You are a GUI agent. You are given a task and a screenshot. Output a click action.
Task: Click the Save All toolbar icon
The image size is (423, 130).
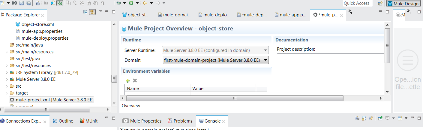pyautogui.click(x=28, y=3)
